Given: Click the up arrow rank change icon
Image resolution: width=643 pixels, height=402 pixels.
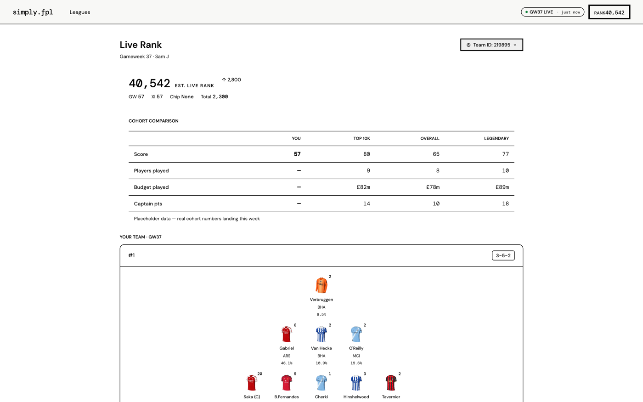Looking at the screenshot, I should tap(224, 79).
